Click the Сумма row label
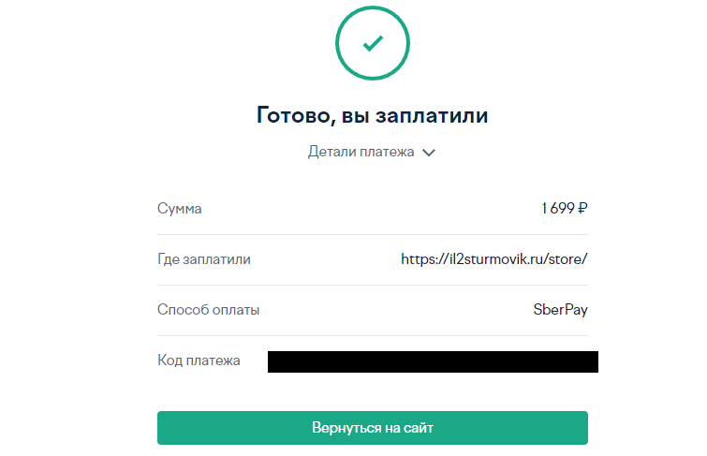Screen dimensions: 707x456 point(179,209)
